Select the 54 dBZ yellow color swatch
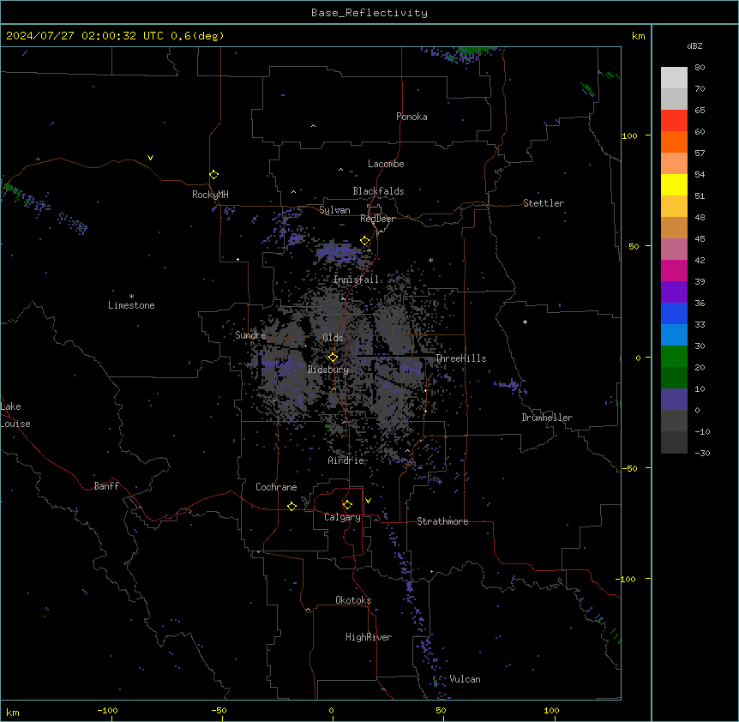This screenshot has width=739, height=722. coord(674,184)
